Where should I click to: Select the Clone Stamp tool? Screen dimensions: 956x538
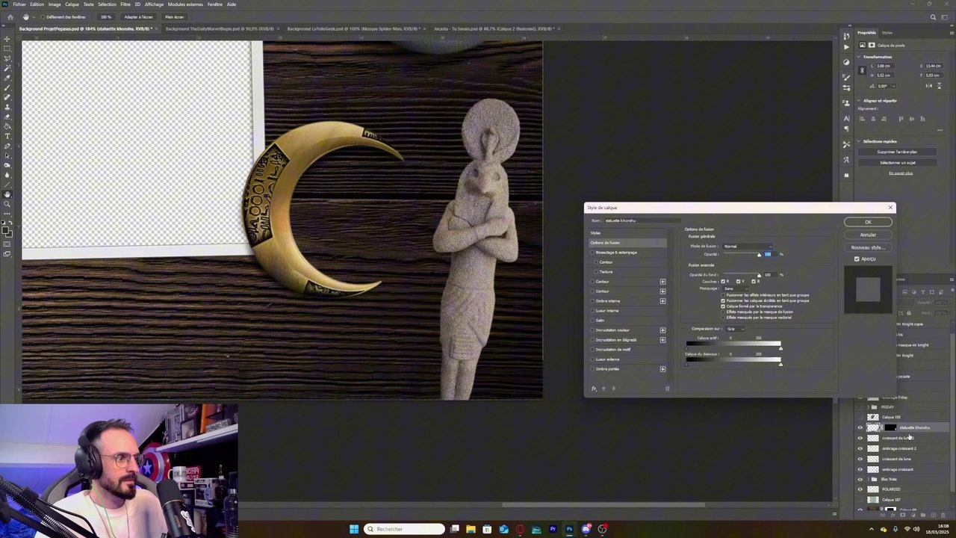(x=7, y=107)
